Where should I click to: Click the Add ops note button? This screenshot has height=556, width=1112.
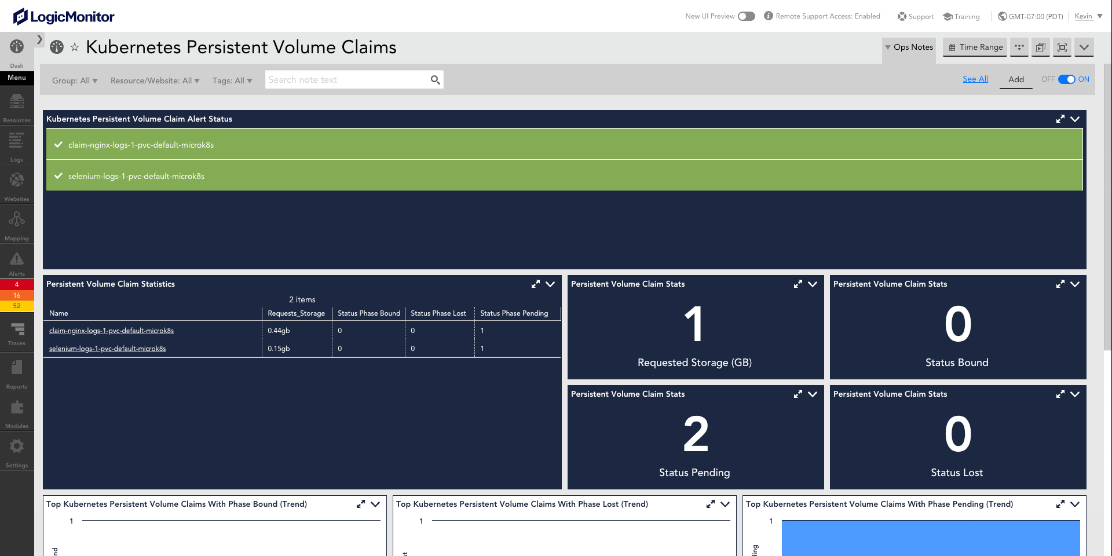click(1016, 80)
